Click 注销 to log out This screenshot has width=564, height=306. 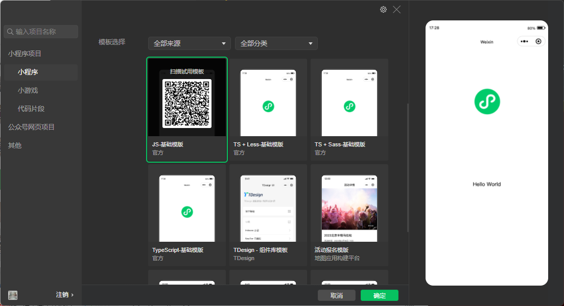coord(62,295)
